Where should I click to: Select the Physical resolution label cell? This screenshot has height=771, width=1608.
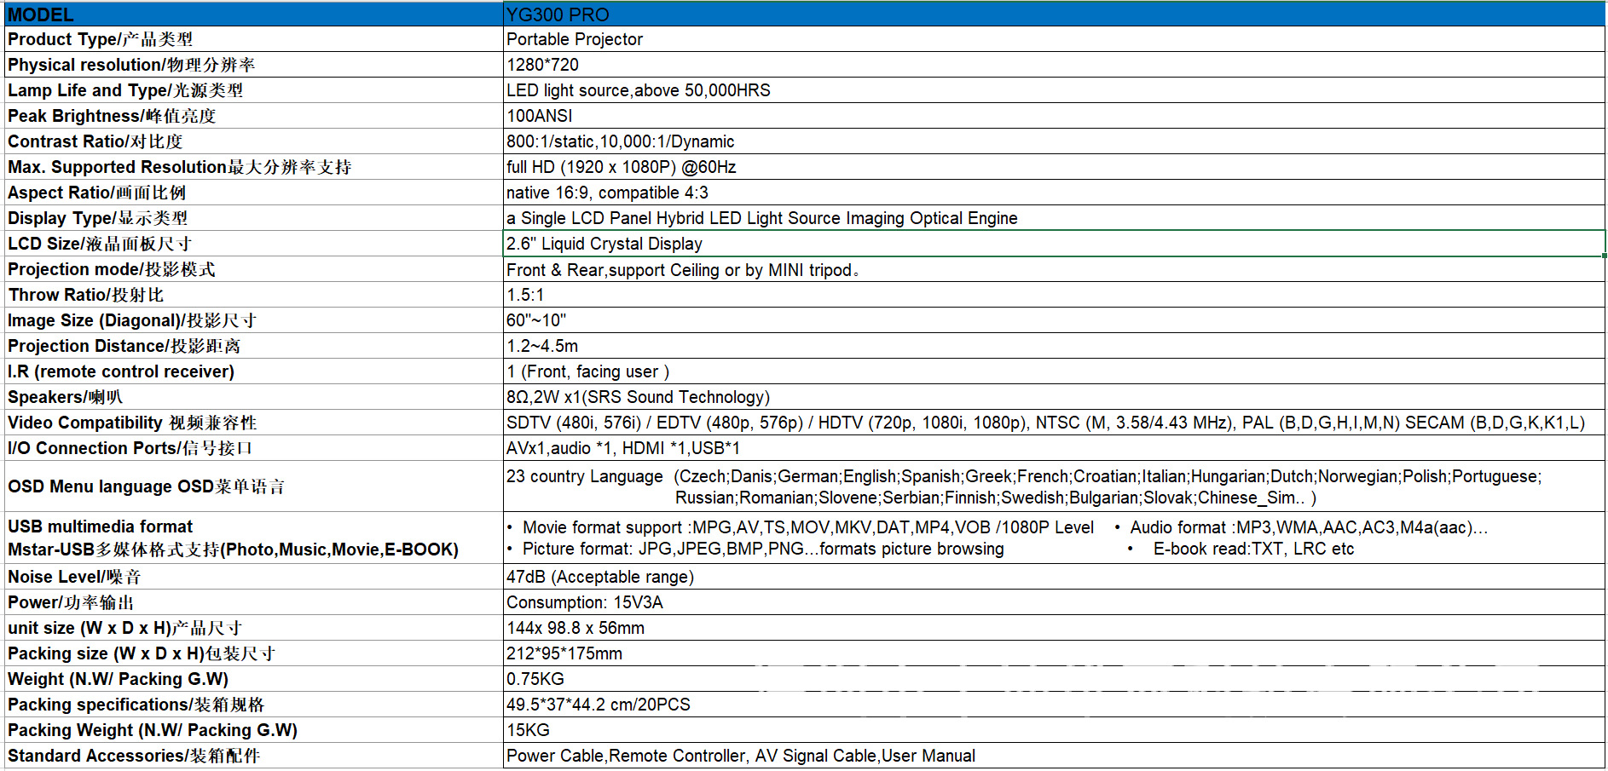[x=253, y=65]
